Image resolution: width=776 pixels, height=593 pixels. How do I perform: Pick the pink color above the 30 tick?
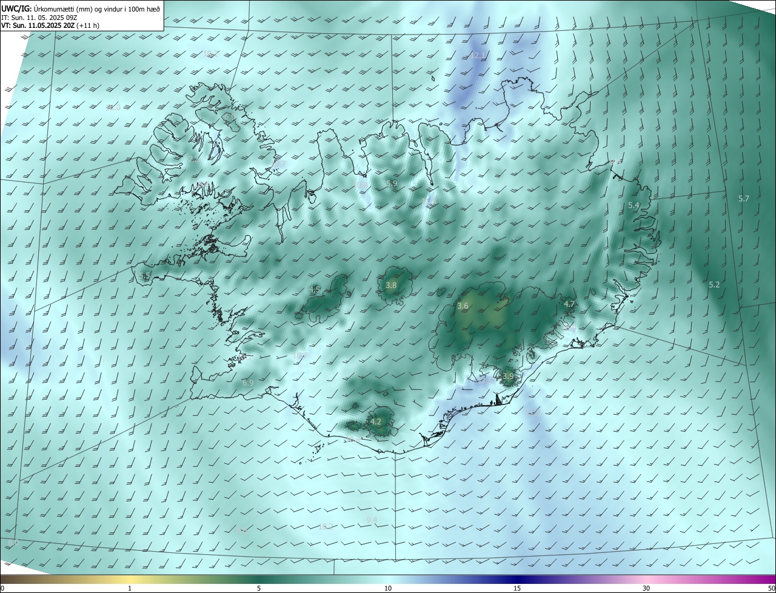pyautogui.click(x=646, y=579)
